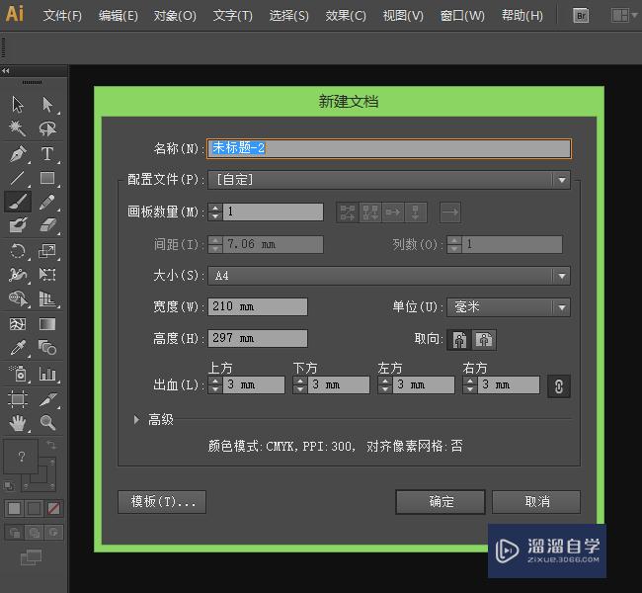
Task: Set the Color fill mode swatch
Action: [15, 509]
